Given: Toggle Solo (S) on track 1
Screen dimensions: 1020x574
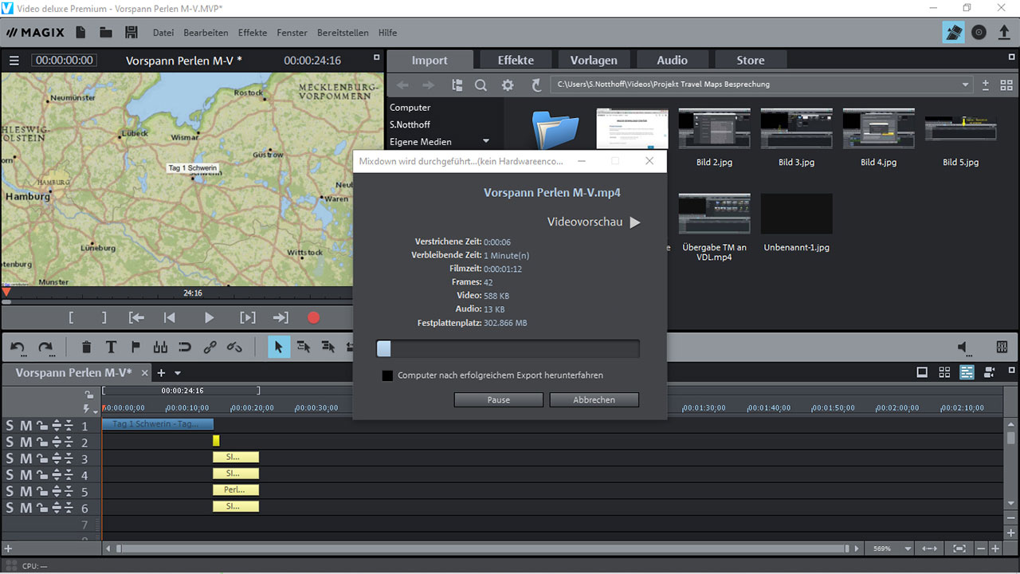Looking at the screenshot, I should point(10,426).
